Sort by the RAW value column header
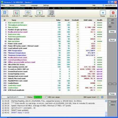The image size is (118, 118). point(88,20)
